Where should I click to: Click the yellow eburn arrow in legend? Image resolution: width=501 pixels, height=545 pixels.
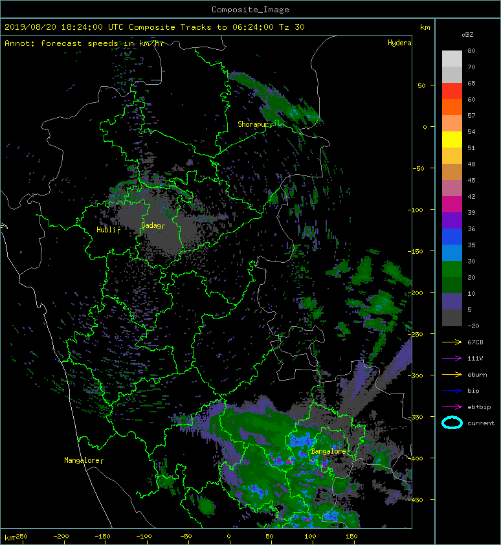pos(452,375)
